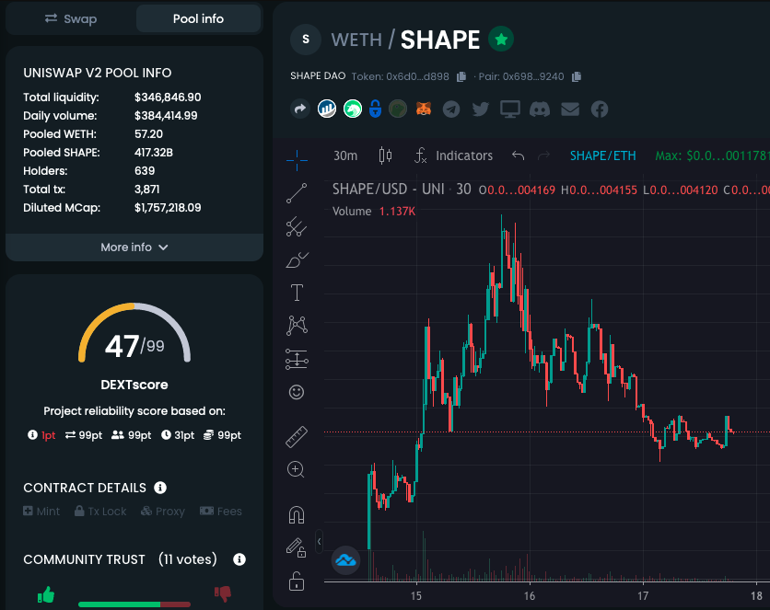Select the crosshair cursor tool

coord(297,160)
